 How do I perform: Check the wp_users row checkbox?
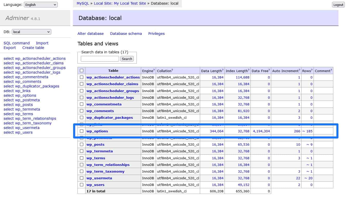(82, 185)
